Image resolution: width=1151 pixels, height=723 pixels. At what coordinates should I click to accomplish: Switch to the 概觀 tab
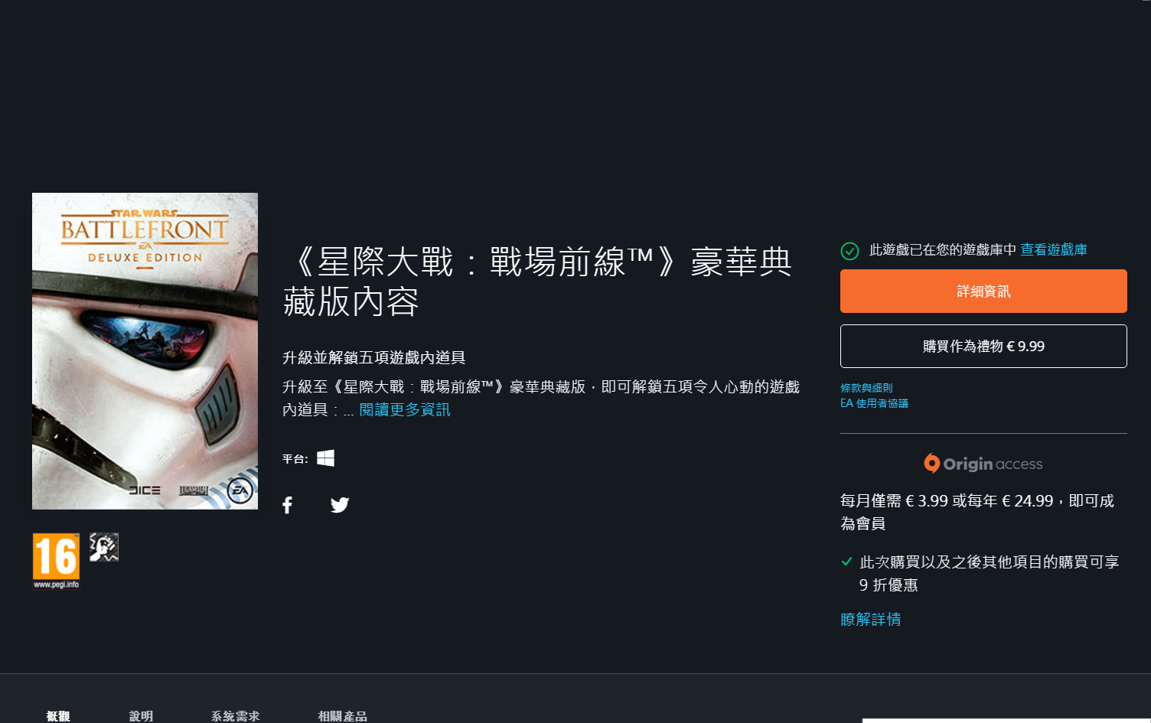coord(58,715)
